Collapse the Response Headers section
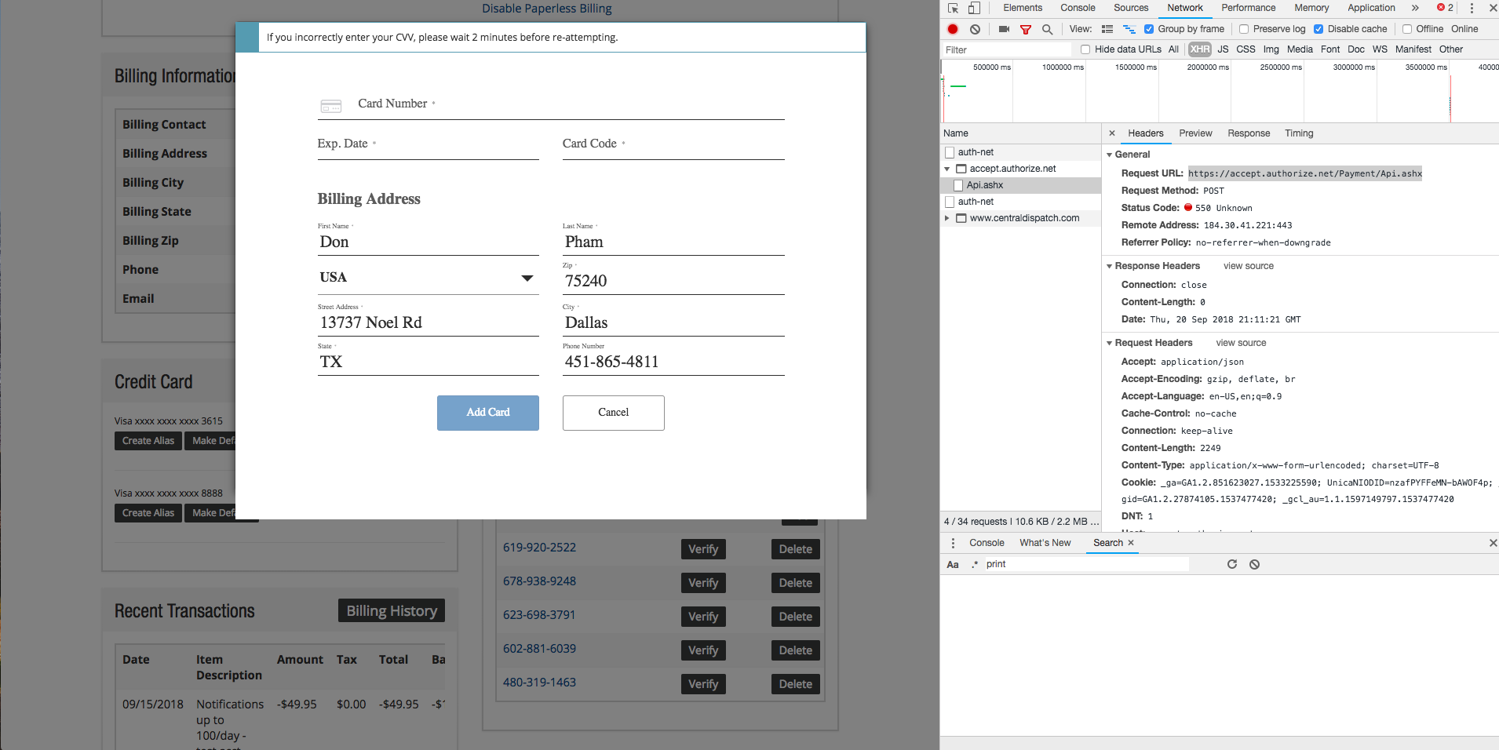Image resolution: width=1499 pixels, height=750 pixels. tap(1108, 265)
